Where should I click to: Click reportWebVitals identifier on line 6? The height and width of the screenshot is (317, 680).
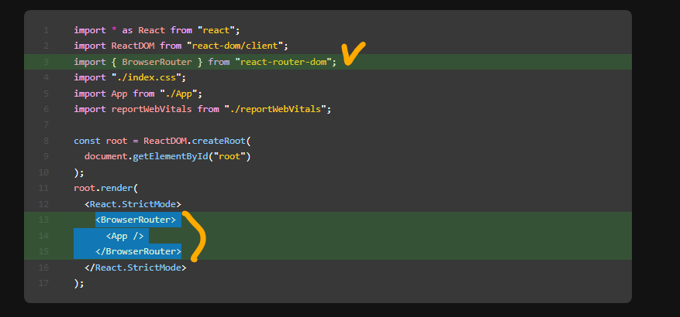point(151,110)
